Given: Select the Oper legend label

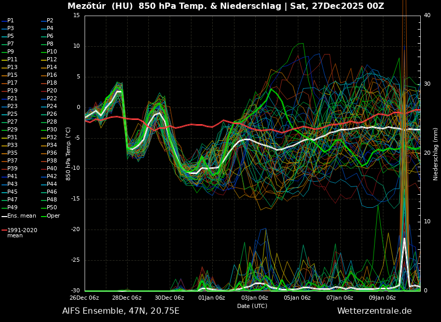Looking at the screenshot, I should (x=53, y=216).
